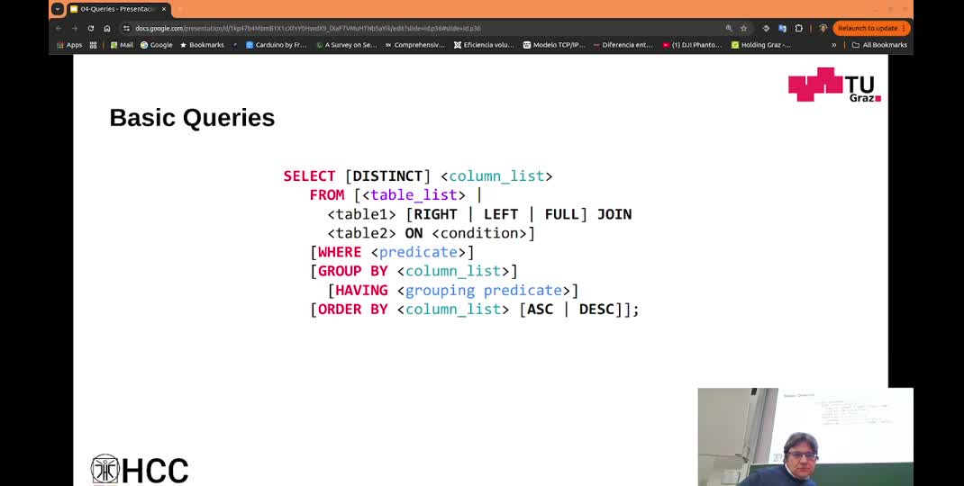
Task: Open the Google bookmark
Action: (157, 45)
